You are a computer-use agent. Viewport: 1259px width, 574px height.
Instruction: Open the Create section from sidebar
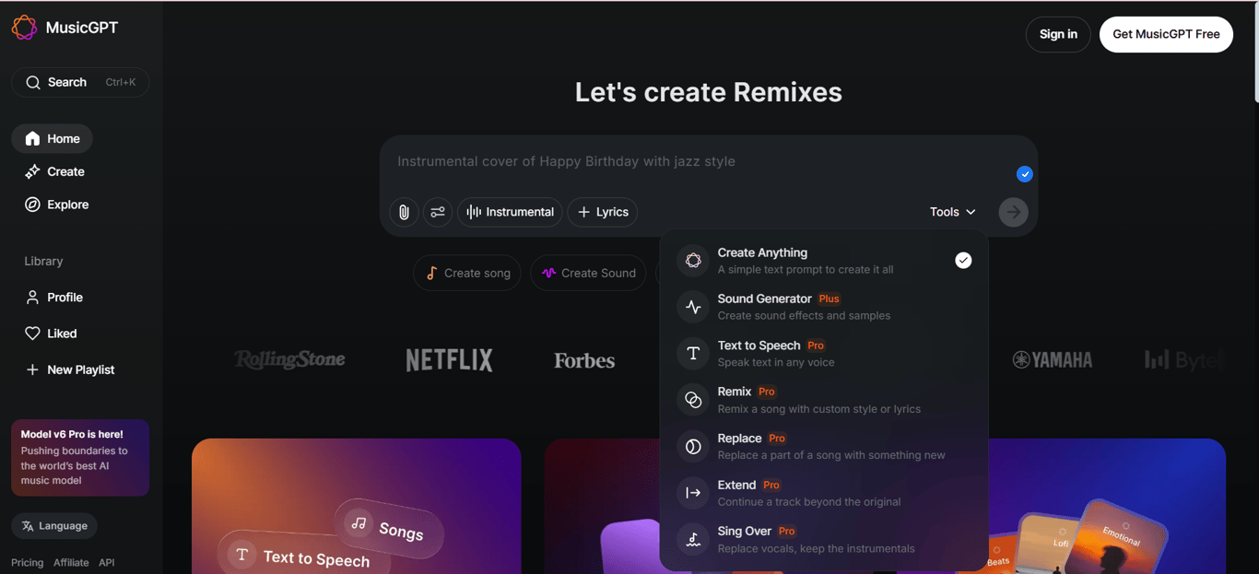(63, 171)
